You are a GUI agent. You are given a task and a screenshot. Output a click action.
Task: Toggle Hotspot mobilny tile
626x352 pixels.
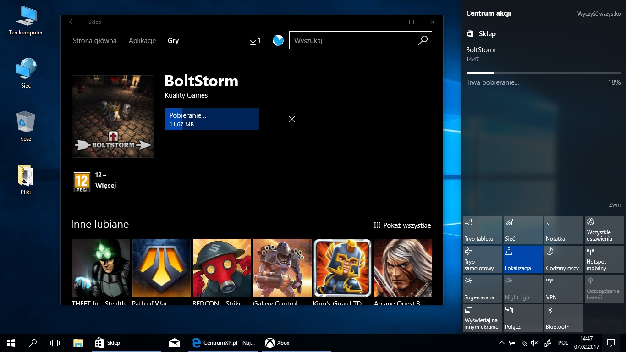tap(604, 259)
